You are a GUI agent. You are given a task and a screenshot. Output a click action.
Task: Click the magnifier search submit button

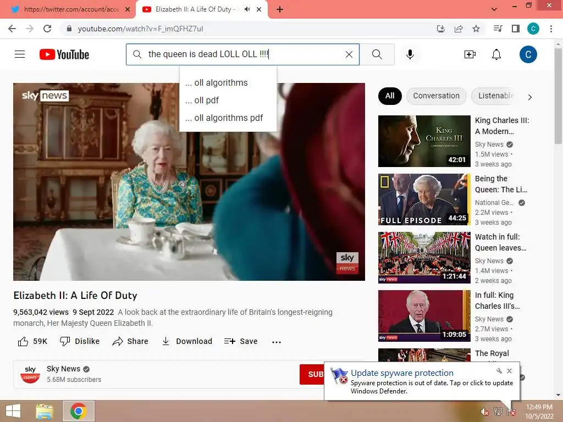(x=377, y=54)
